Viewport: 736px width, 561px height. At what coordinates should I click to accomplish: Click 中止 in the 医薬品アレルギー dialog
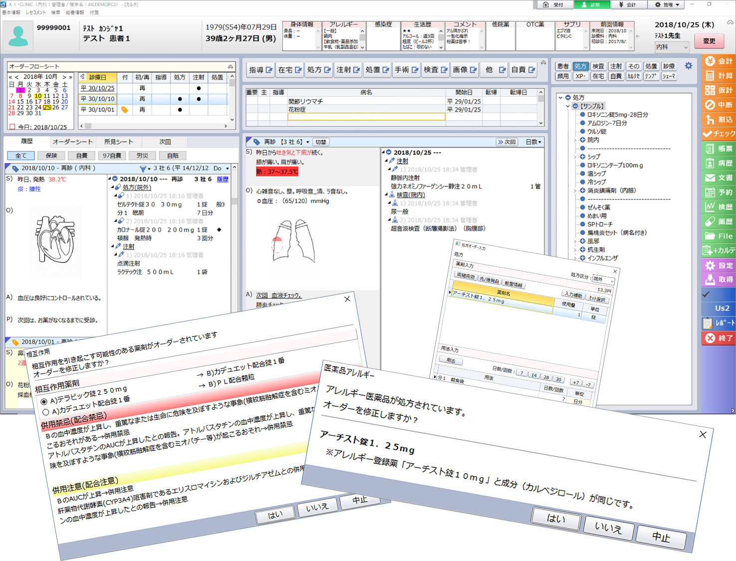click(661, 537)
